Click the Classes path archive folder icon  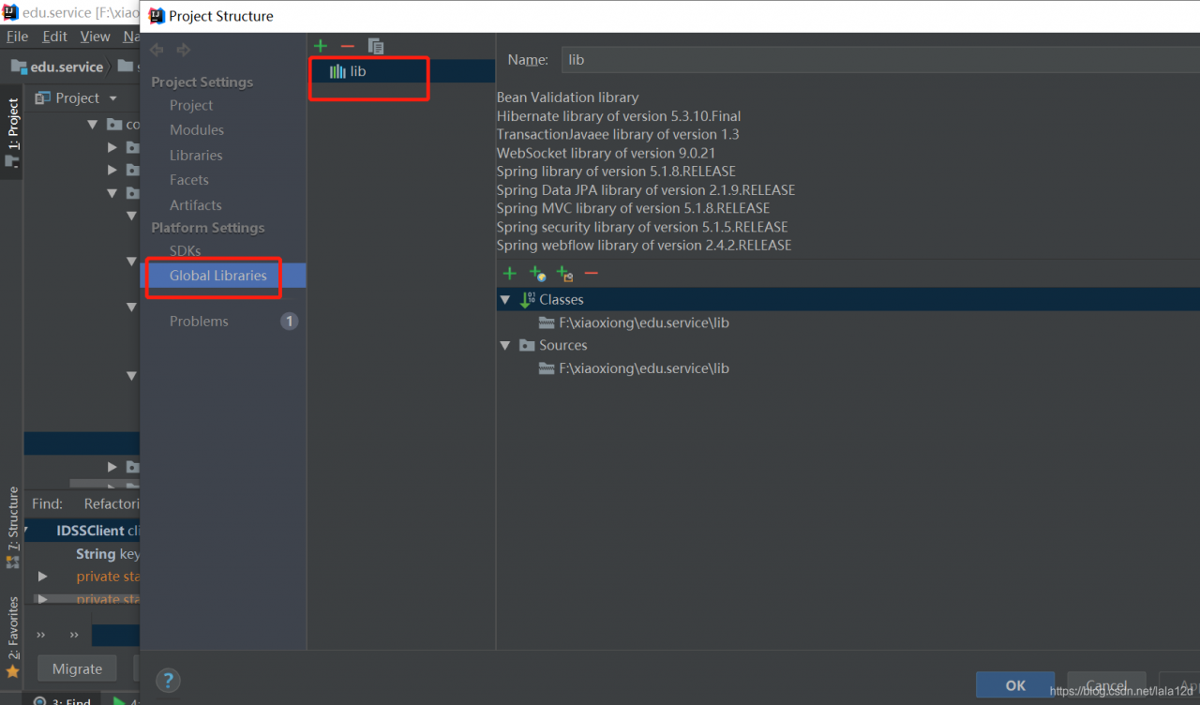(x=547, y=322)
